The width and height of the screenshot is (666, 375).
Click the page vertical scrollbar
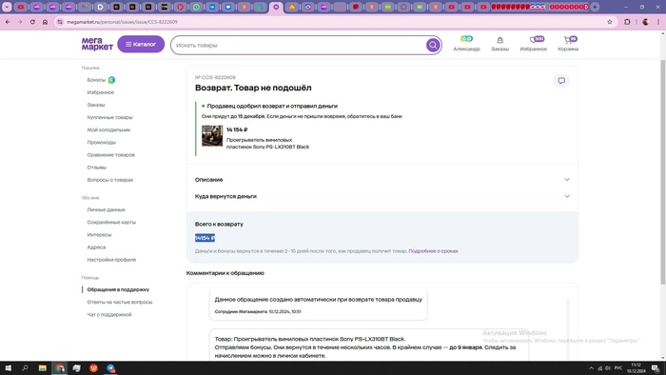pos(662,172)
